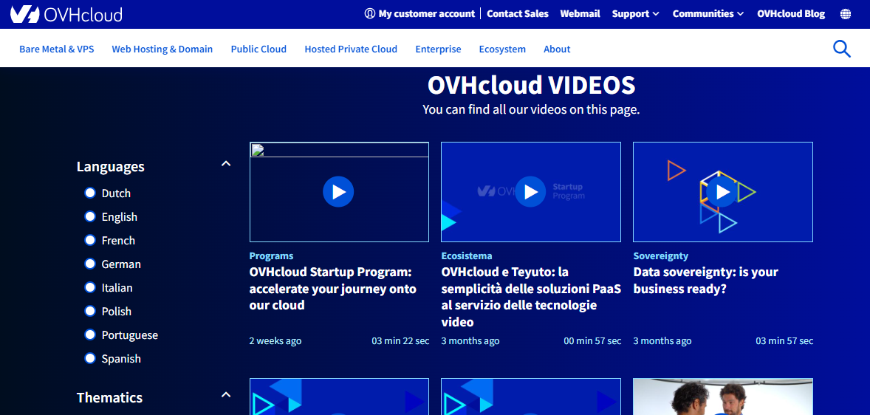Play the OVHcloud e Teyuto video
This screenshot has height=415, width=870.
530,192
